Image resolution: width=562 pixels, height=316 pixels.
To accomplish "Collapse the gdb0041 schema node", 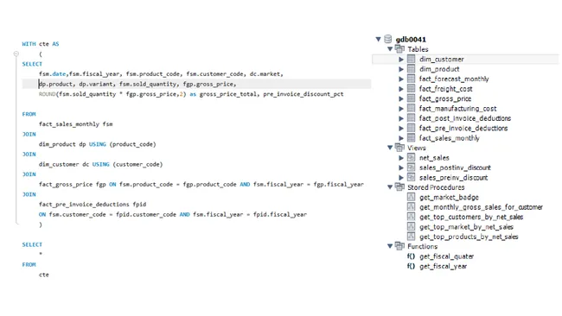I will [378, 40].
